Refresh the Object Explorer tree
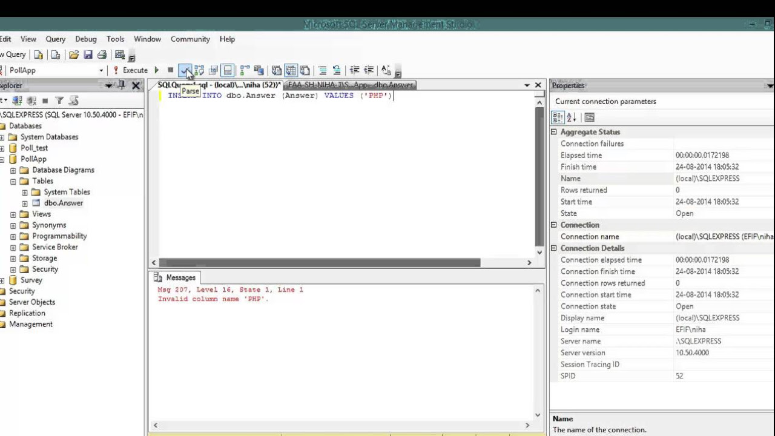 click(x=73, y=101)
